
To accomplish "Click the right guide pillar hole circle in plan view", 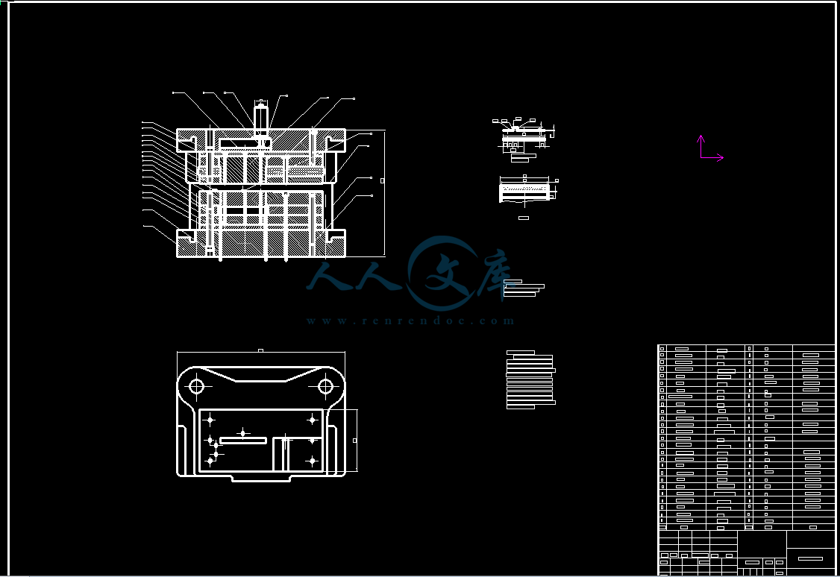I will coord(325,386).
